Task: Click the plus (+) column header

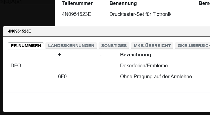Action: [59, 55]
